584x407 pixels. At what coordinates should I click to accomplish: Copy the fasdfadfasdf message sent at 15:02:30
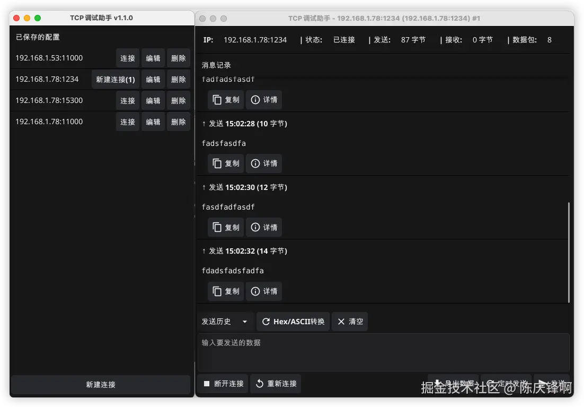(x=226, y=227)
